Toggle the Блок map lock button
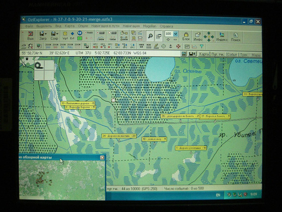Image resolution: width=282 pixels, height=212 pixels. tap(186, 36)
